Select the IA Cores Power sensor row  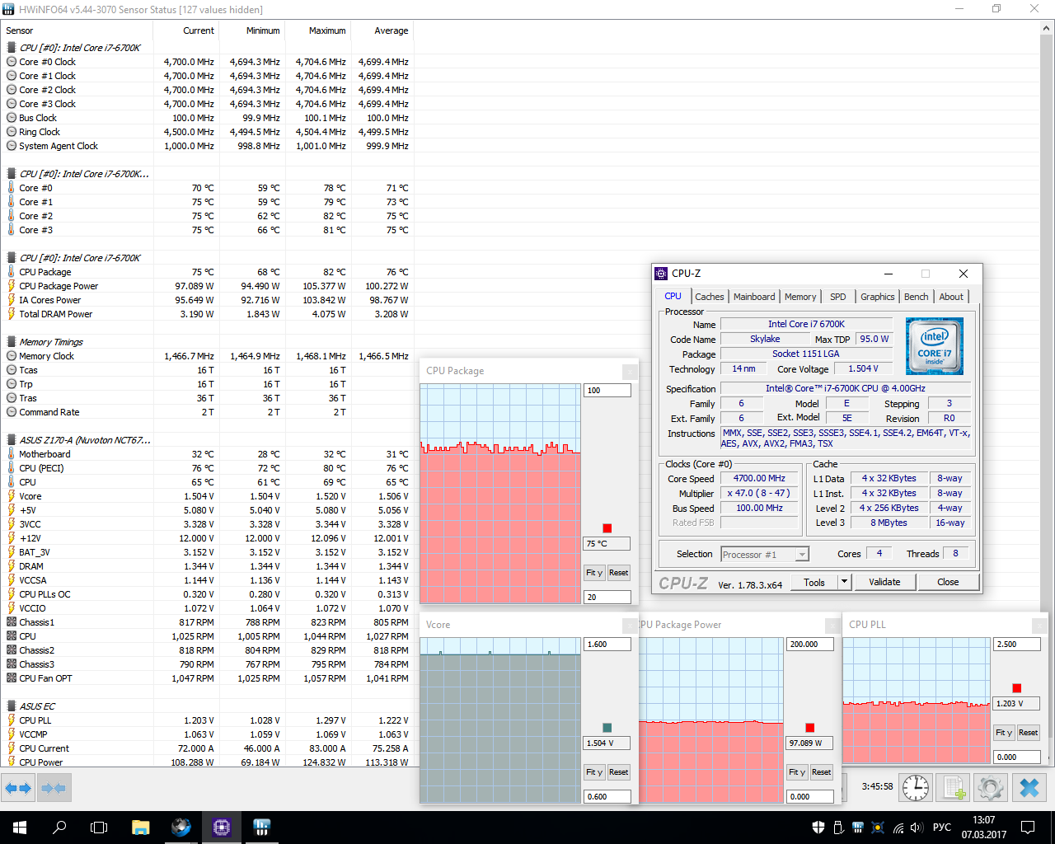click(207, 300)
